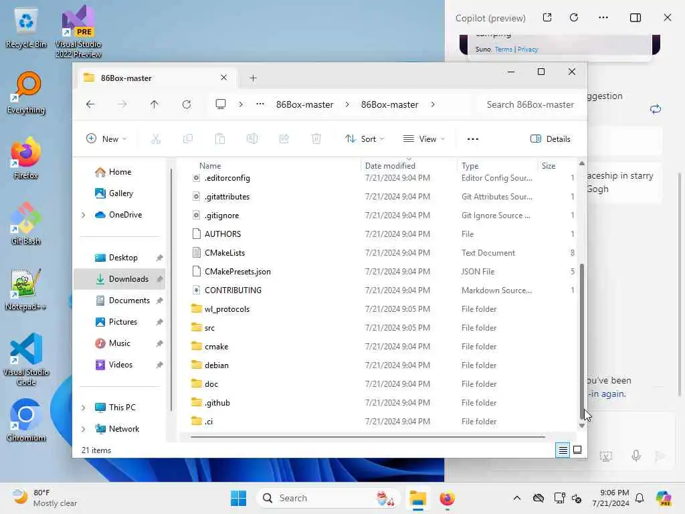Open Git Bash desktop shortcut
The width and height of the screenshot is (685, 514).
tap(26, 224)
